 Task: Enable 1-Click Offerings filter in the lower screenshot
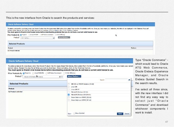click(x=64, y=73)
